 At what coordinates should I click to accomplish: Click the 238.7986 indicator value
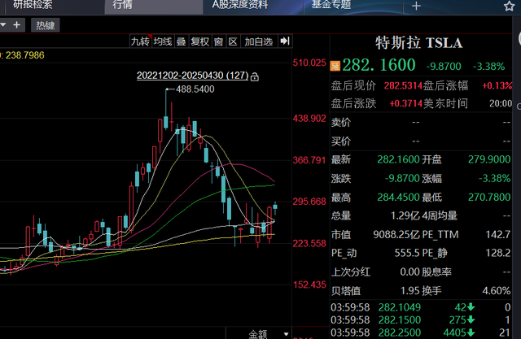(24, 55)
